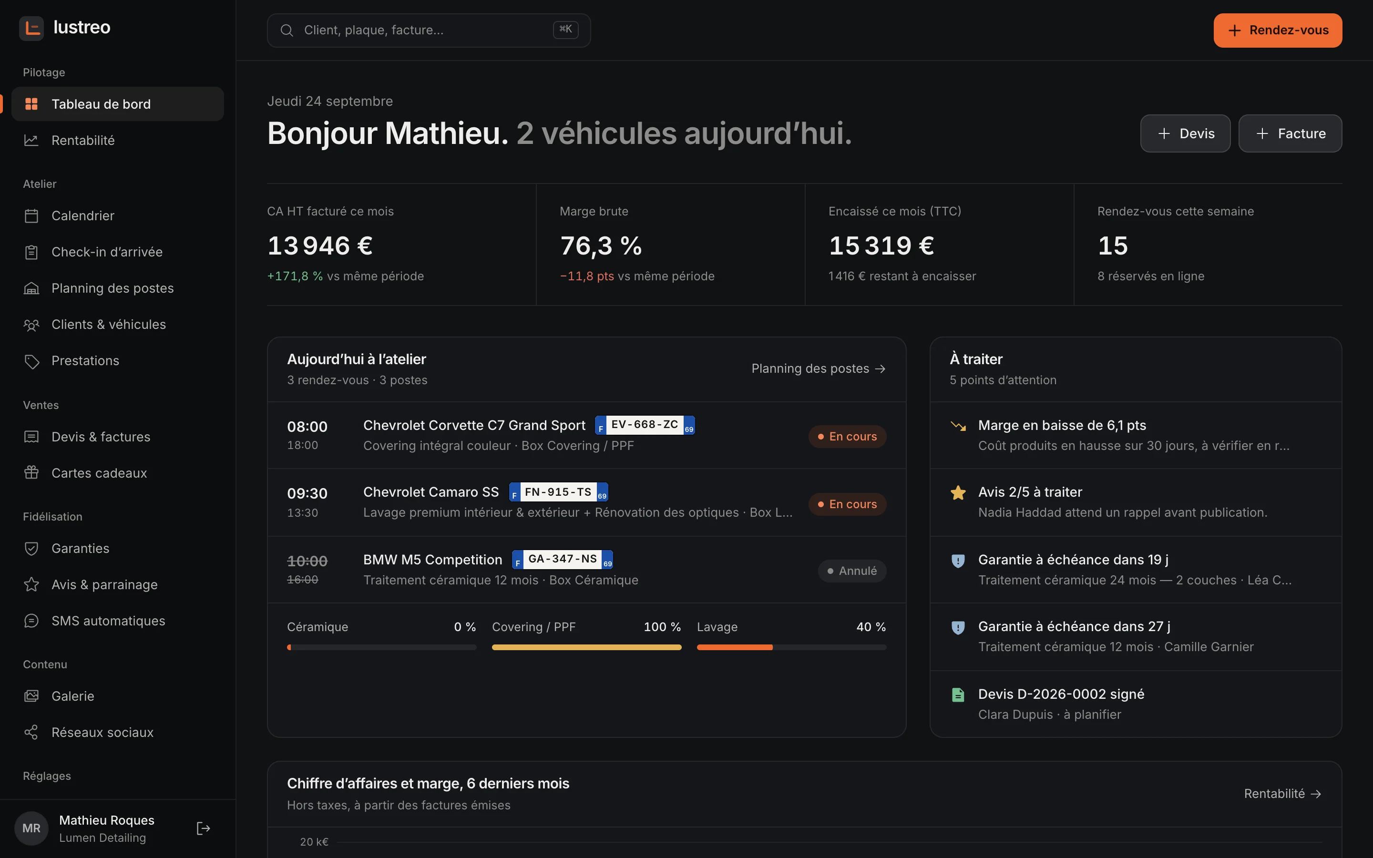
Task: Click the En cours badge for Chevrolet Camaro SS
Action: (x=847, y=504)
